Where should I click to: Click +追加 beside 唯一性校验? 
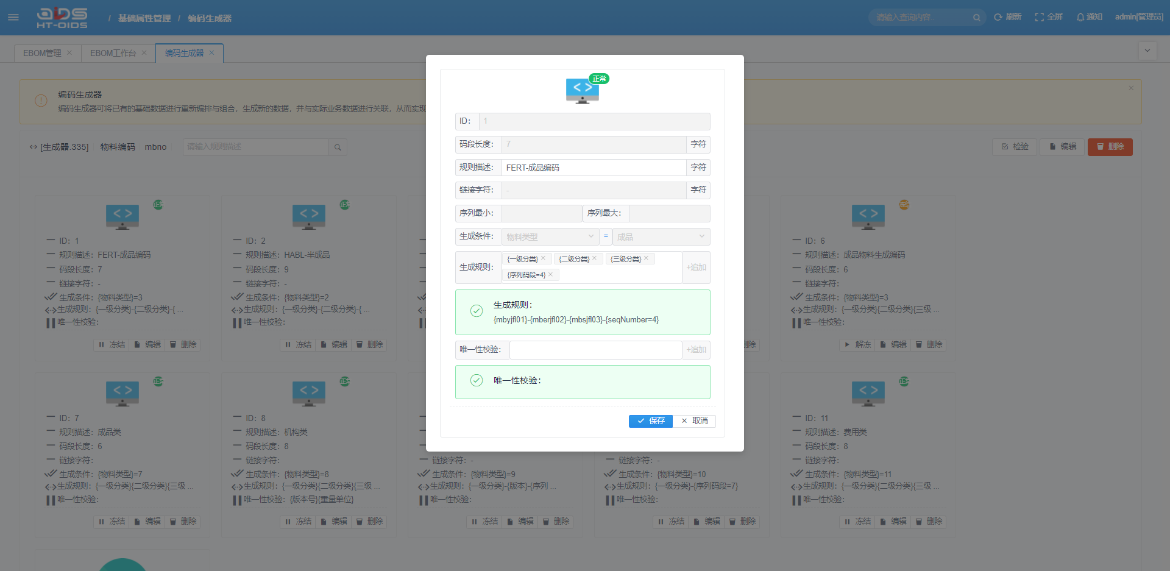[696, 350]
